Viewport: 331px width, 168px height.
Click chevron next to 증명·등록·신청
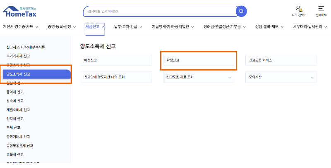pyautogui.click(x=74, y=27)
